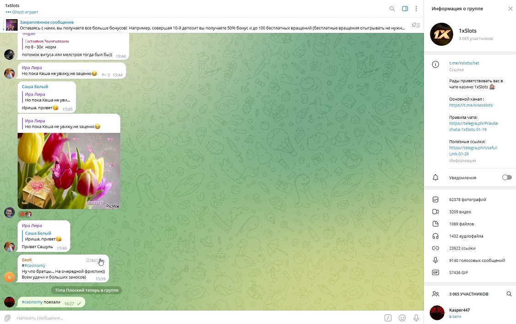Open the 9140 голосовых сообщений section
This screenshot has height=324, width=516.
477,260
